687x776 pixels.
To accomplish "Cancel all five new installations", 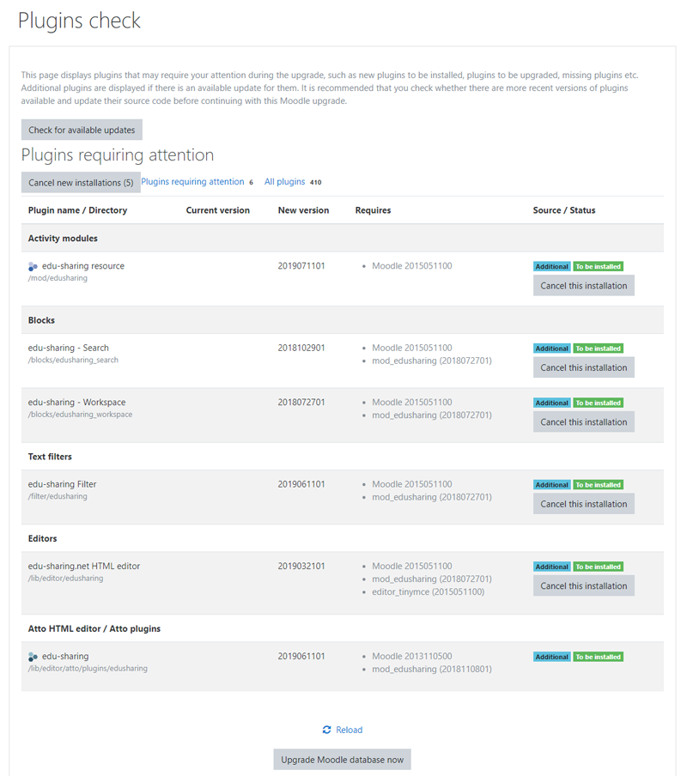I will [81, 183].
